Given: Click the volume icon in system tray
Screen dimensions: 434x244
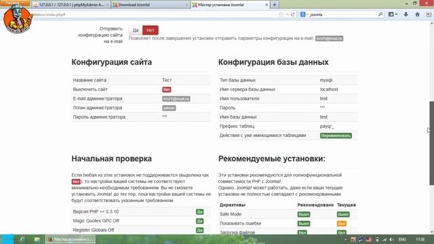Looking at the screenshot, I should click(x=391, y=239).
